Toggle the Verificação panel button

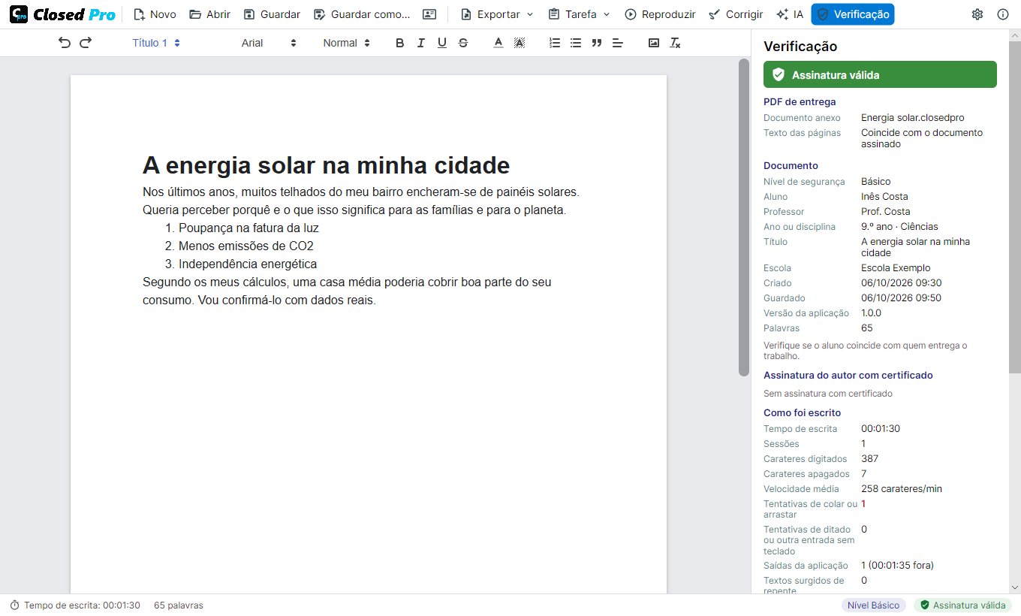(x=853, y=14)
